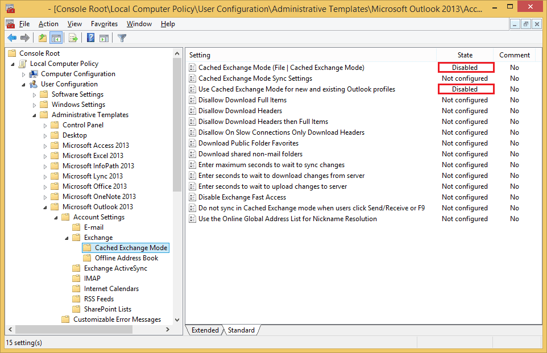547x353 pixels.
Task: Click the Export List toolbar icon
Action: (x=74, y=38)
